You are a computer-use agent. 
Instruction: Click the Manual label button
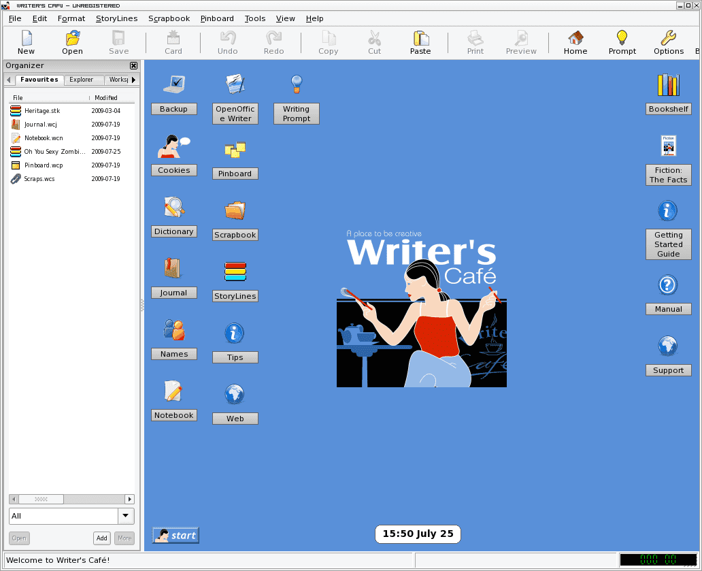point(669,309)
